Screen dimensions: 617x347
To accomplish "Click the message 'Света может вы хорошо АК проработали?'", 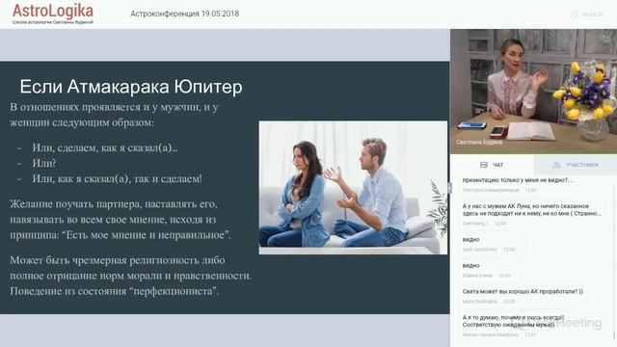I will (523, 291).
